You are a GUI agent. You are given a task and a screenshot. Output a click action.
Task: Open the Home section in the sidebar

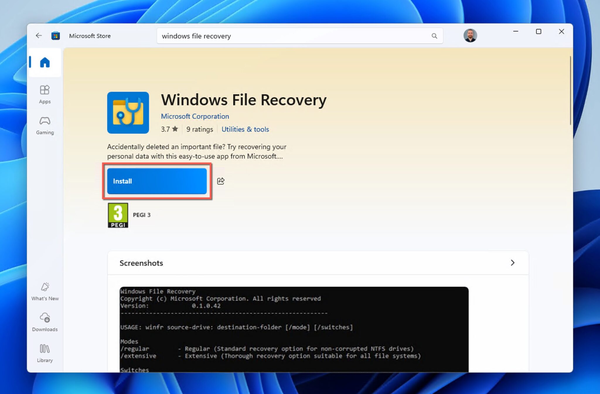point(45,62)
